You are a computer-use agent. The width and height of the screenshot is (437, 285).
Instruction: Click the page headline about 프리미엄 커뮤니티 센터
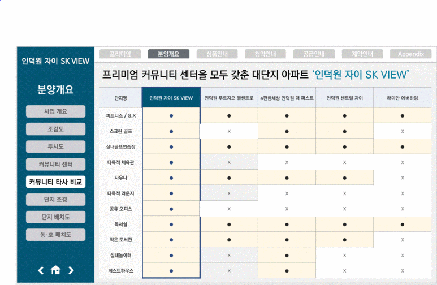(x=256, y=75)
